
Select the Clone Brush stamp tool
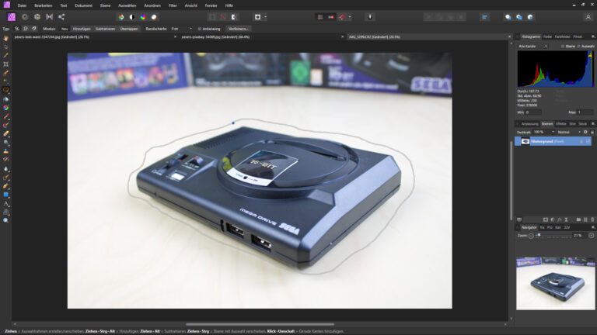click(5, 151)
